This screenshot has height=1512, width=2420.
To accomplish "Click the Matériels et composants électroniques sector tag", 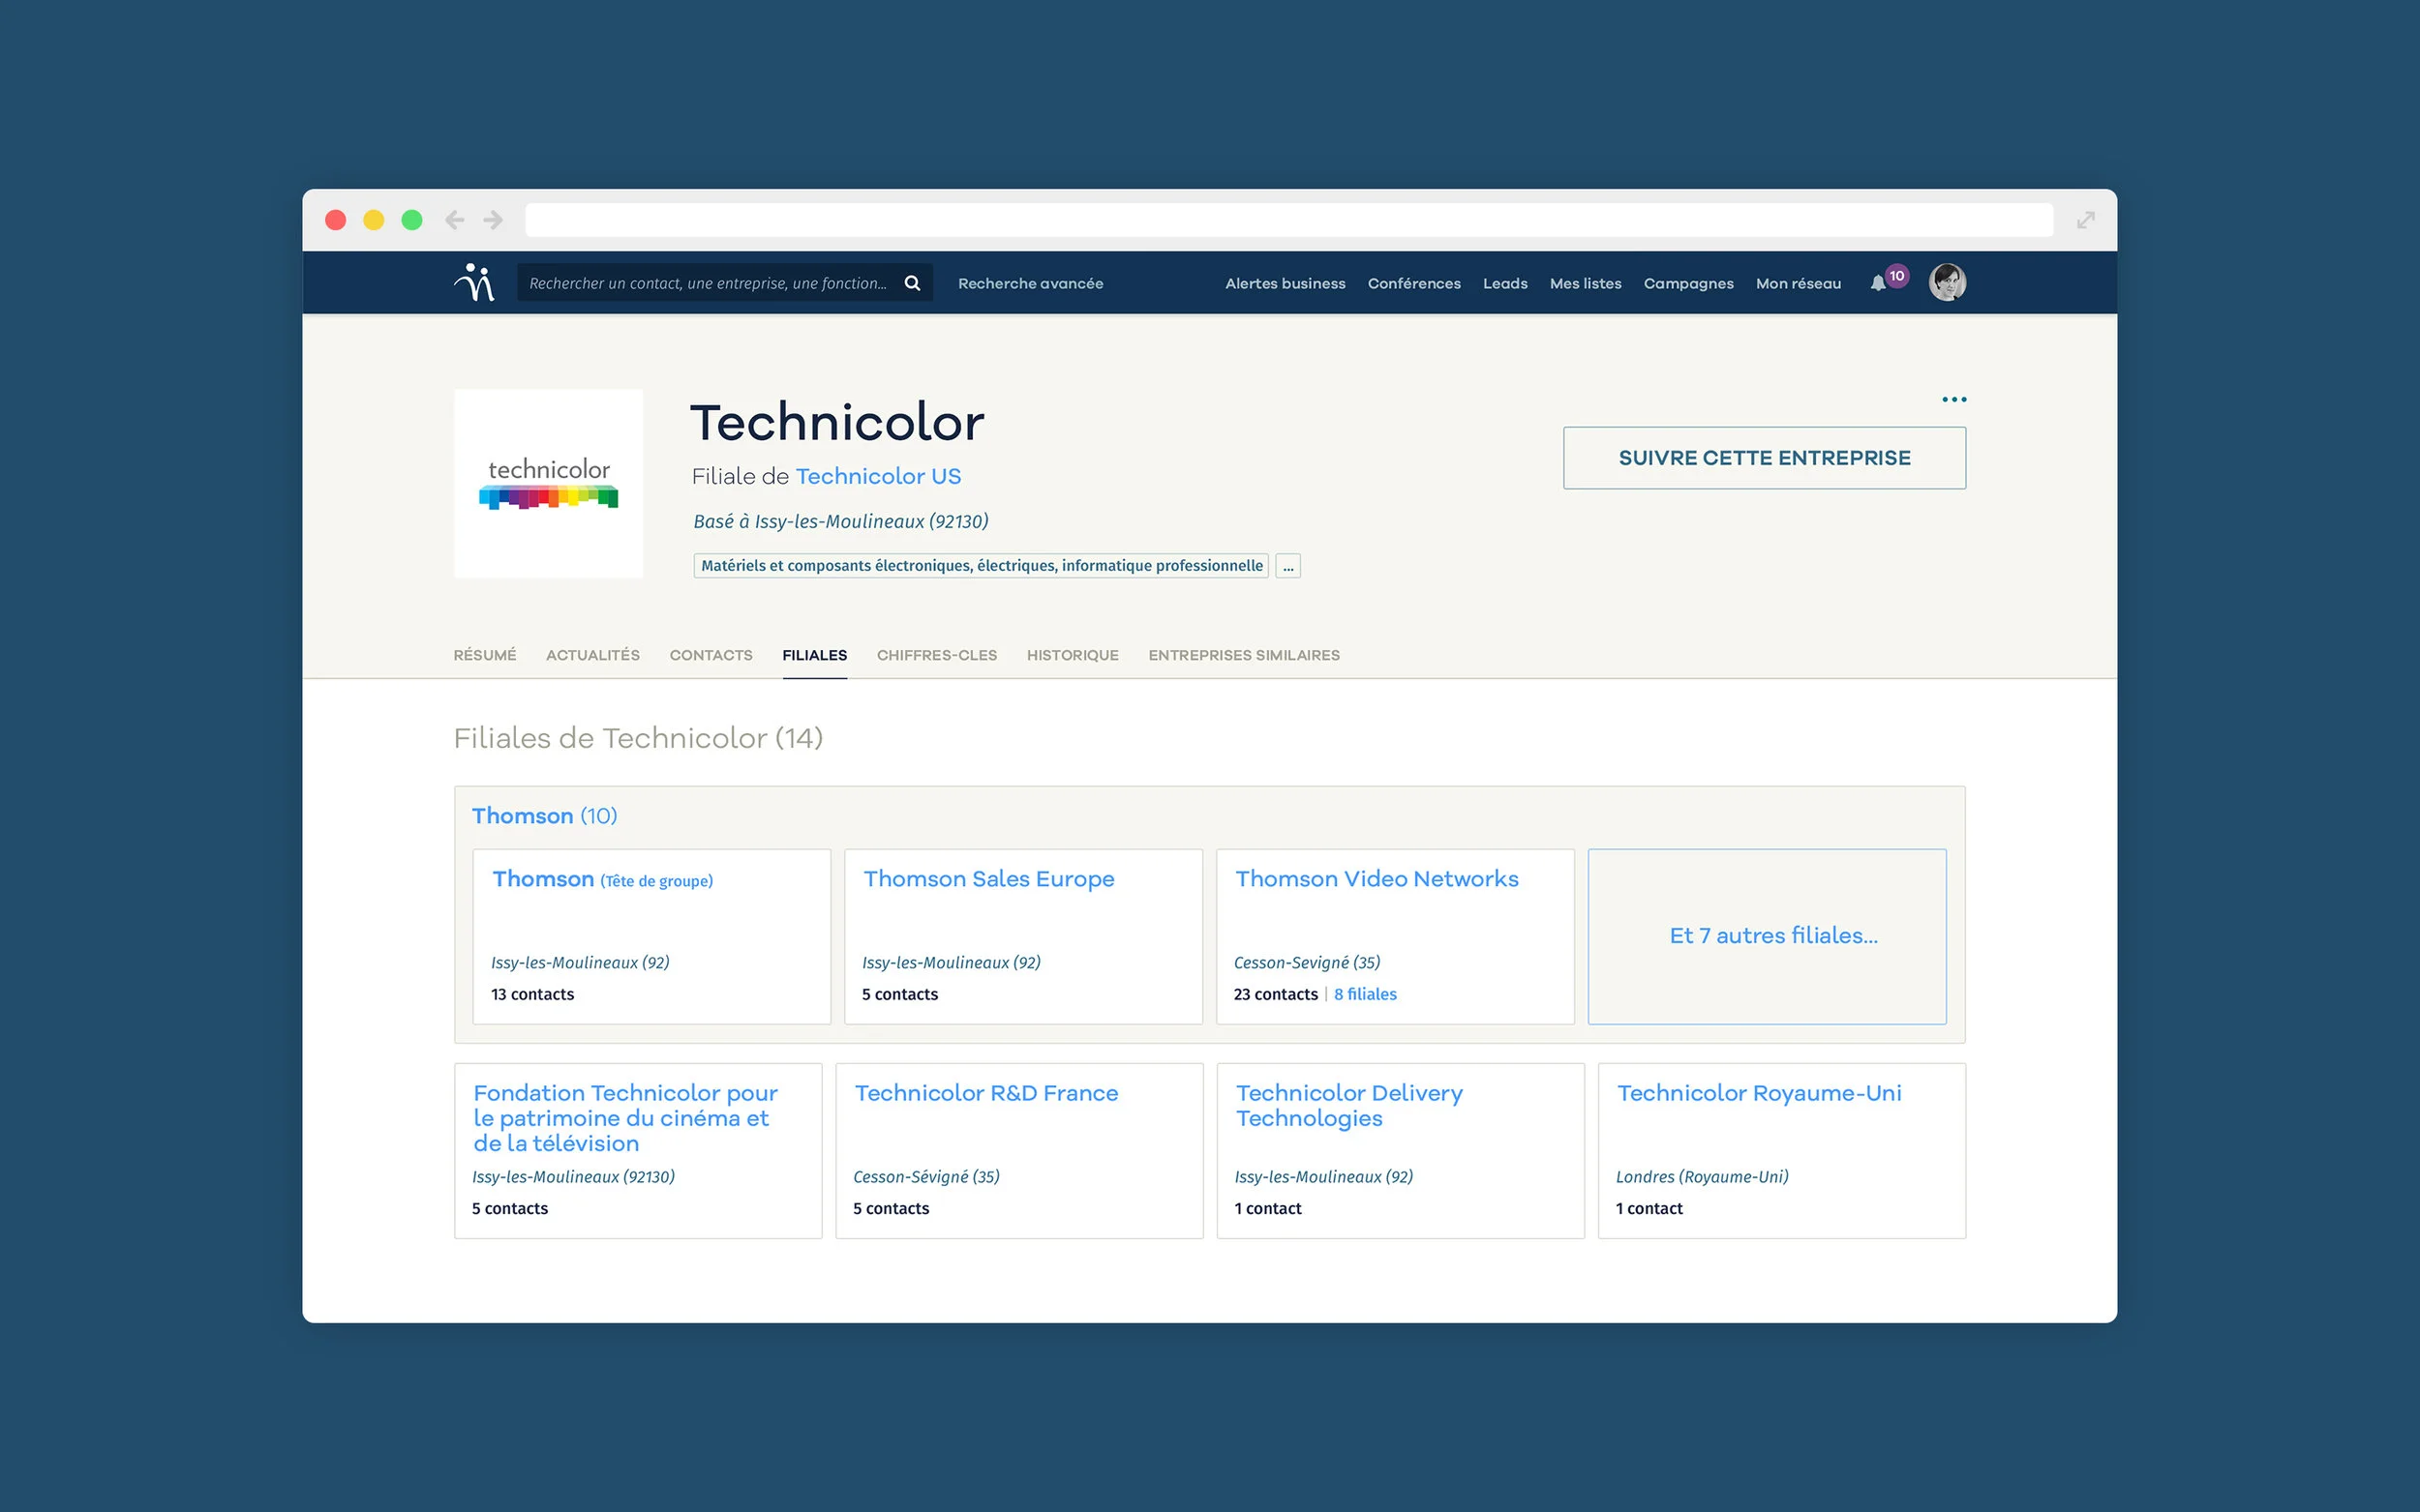I will pos(982,566).
